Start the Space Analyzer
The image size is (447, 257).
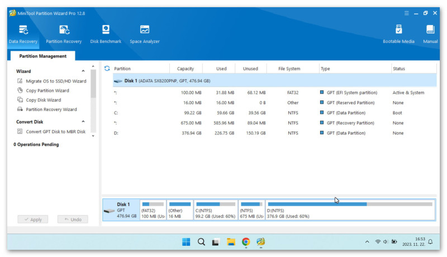click(x=145, y=35)
